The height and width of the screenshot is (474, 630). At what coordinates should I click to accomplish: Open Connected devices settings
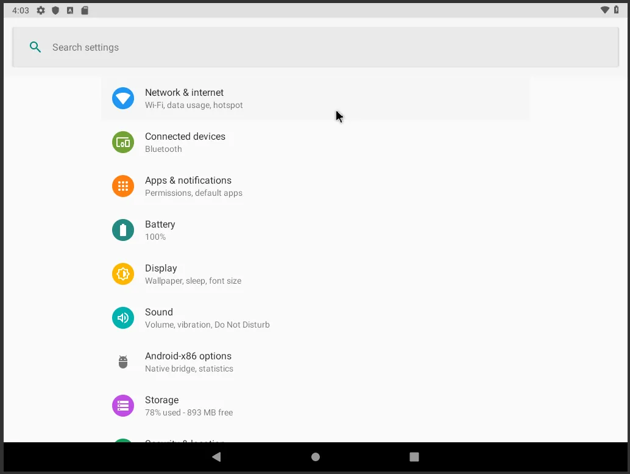point(316,142)
